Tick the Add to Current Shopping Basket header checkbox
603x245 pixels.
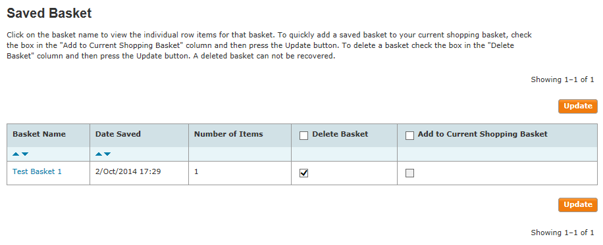[410, 135]
